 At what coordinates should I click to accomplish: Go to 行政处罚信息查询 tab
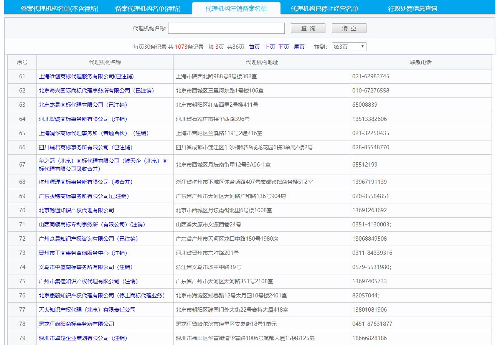pyautogui.click(x=413, y=8)
